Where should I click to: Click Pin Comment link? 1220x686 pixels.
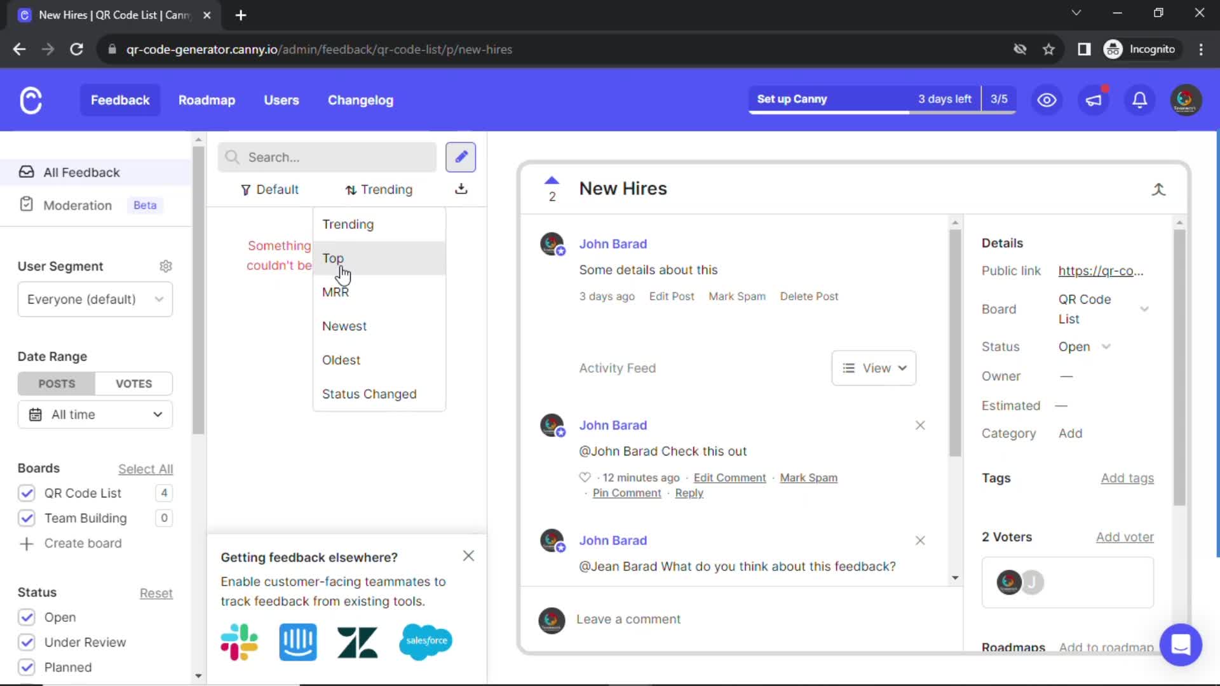point(627,494)
